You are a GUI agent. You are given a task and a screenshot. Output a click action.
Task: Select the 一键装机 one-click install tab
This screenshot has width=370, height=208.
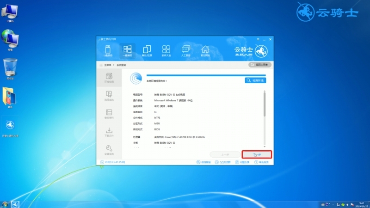pyautogui.click(x=128, y=51)
